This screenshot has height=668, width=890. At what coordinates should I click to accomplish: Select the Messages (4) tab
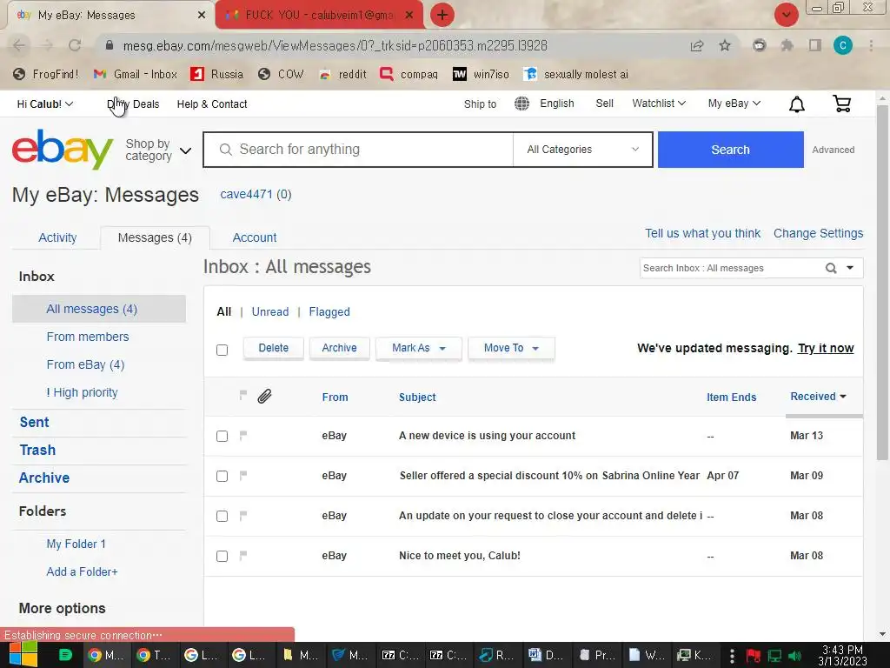pyautogui.click(x=155, y=237)
